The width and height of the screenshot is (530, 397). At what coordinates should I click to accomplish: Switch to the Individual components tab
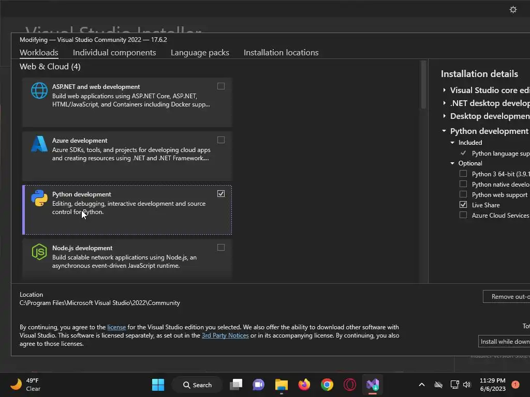(114, 53)
